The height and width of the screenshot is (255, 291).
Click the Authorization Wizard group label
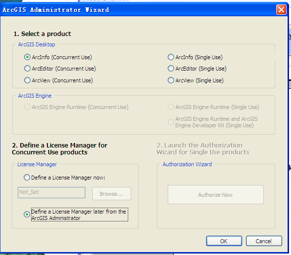pyautogui.click(x=187, y=164)
